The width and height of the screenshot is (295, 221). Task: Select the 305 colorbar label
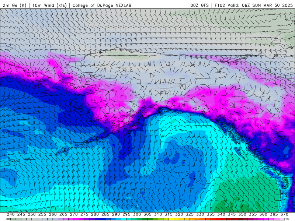tap(147, 214)
